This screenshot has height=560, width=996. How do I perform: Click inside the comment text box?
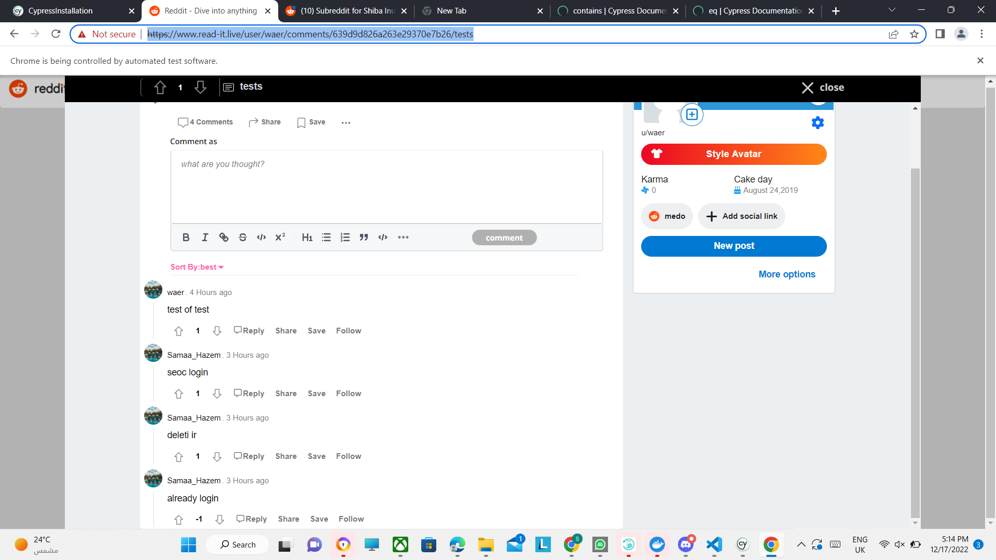[x=386, y=187]
